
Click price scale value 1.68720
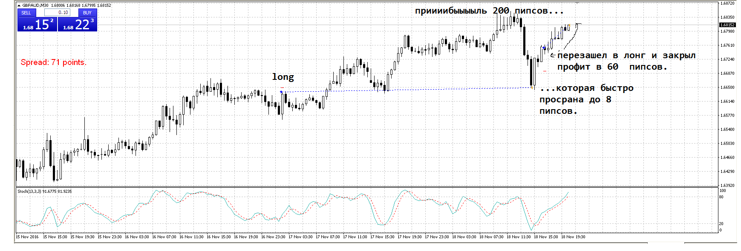[727, 3]
